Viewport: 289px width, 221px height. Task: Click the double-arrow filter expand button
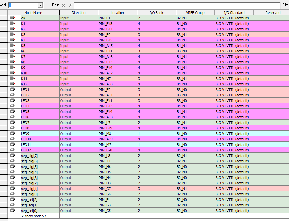point(47,5)
